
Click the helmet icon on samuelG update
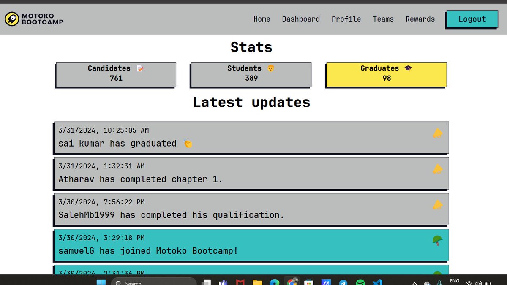[437, 241]
